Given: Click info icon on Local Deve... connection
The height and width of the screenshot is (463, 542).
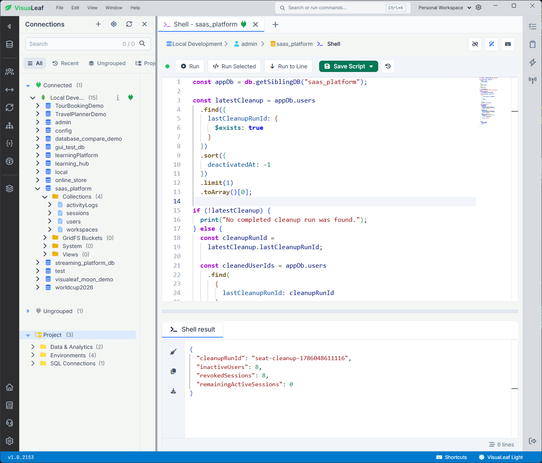Looking at the screenshot, I should [x=118, y=98].
